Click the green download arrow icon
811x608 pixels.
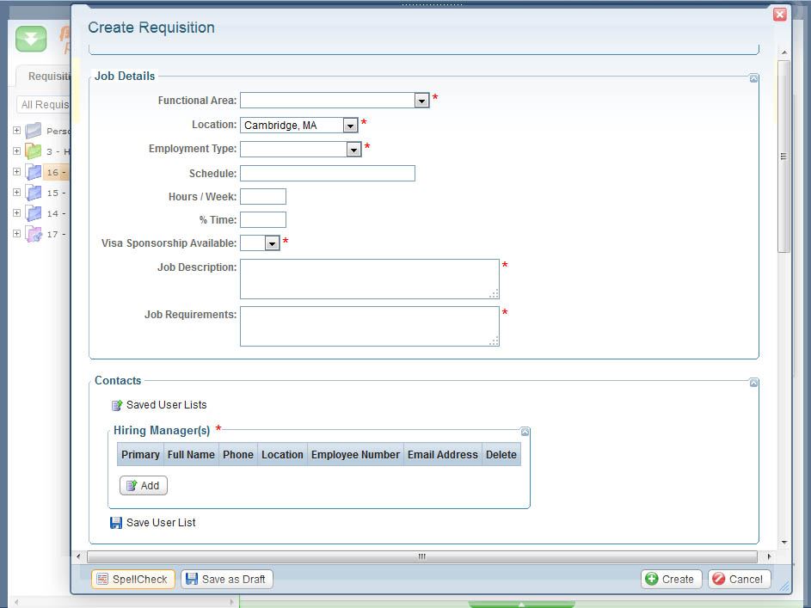pyautogui.click(x=31, y=39)
